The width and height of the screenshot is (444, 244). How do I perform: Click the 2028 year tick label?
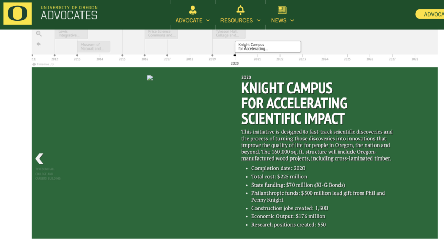415,59
